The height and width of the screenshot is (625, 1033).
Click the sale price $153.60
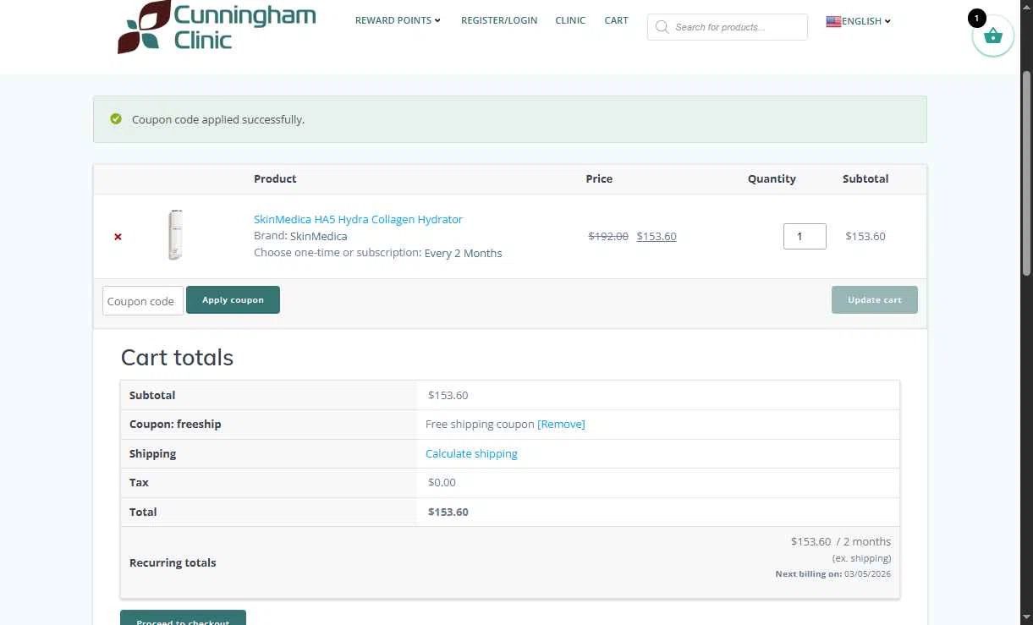657,237
